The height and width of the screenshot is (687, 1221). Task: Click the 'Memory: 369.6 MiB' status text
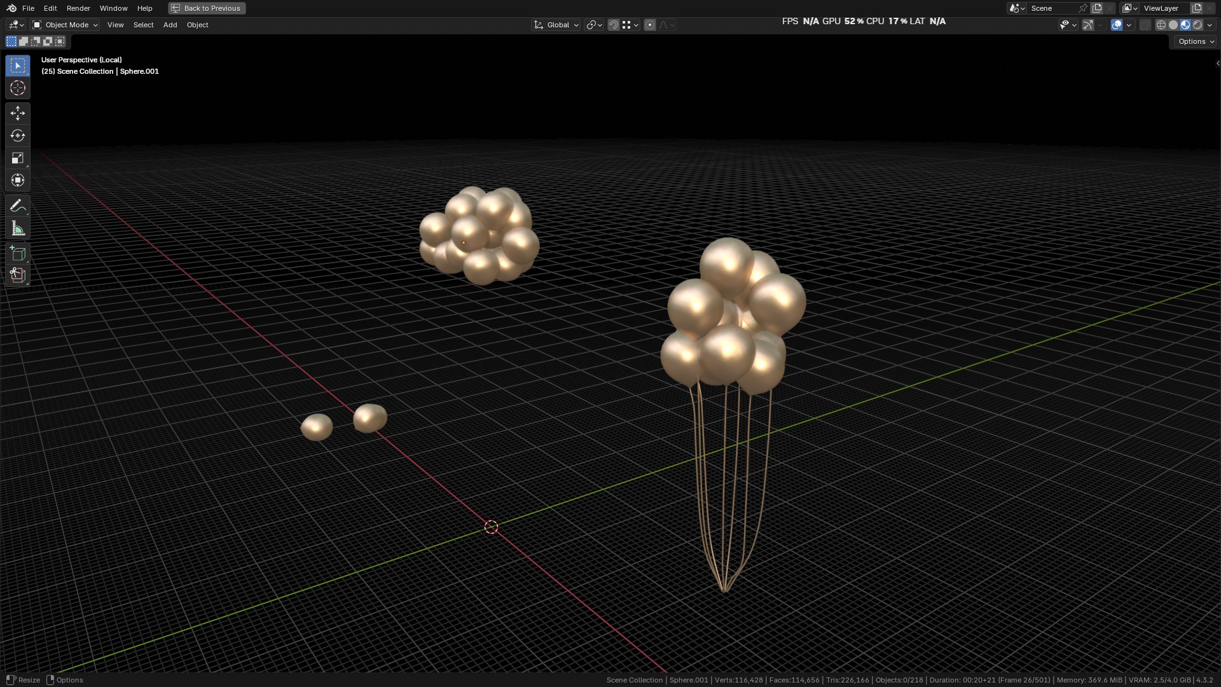click(x=1089, y=680)
